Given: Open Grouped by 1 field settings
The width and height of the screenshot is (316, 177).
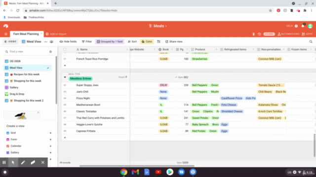Looking at the screenshot, I should (x=110, y=41).
